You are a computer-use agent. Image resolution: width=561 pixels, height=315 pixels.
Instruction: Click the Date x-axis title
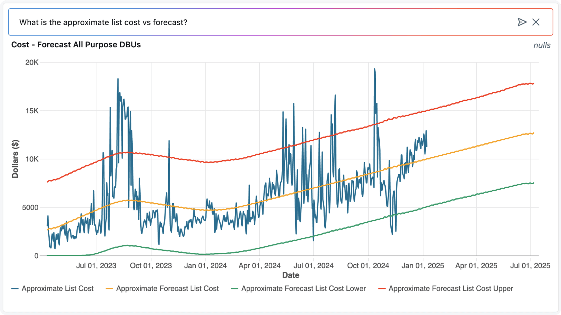coord(290,275)
